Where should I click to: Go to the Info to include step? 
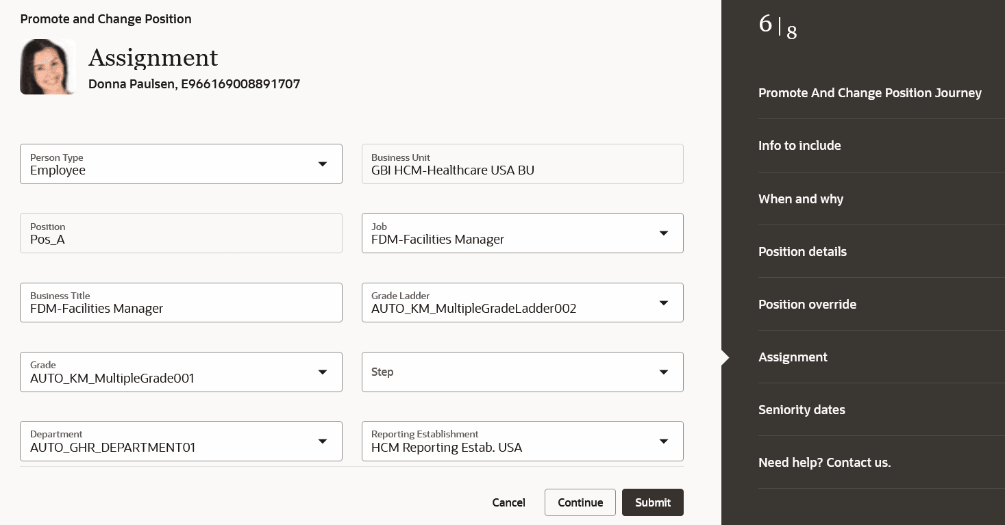[x=799, y=146]
